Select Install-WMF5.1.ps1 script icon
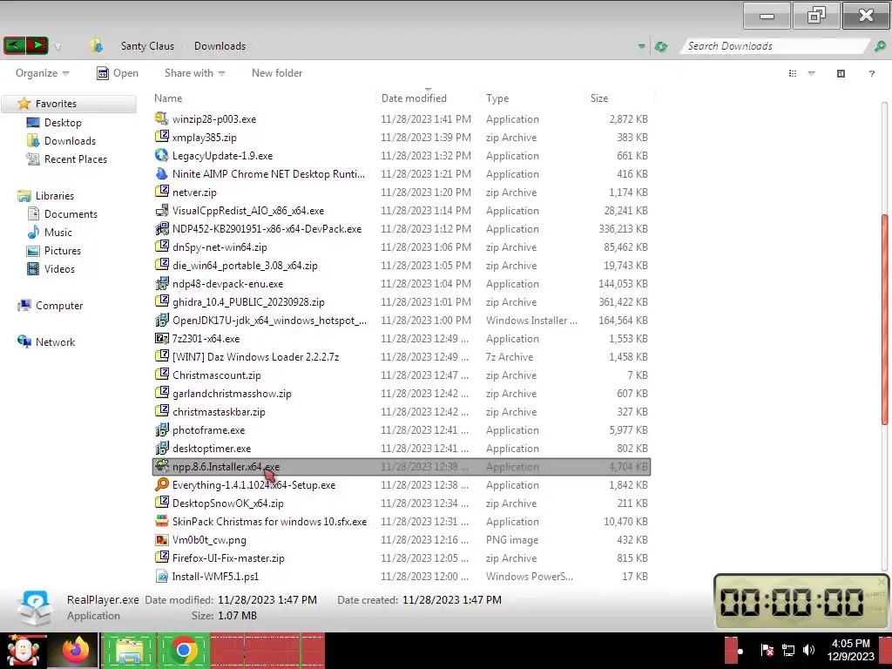892x669 pixels. tap(161, 576)
